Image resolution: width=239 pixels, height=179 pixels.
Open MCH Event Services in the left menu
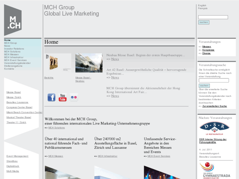point(15,60)
